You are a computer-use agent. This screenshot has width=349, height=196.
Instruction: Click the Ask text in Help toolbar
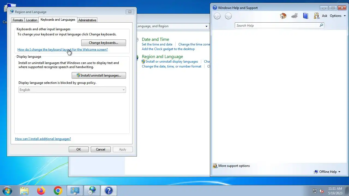point(324,16)
